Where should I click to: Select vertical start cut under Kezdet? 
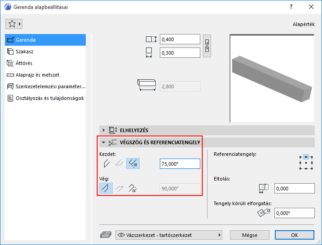click(x=106, y=163)
